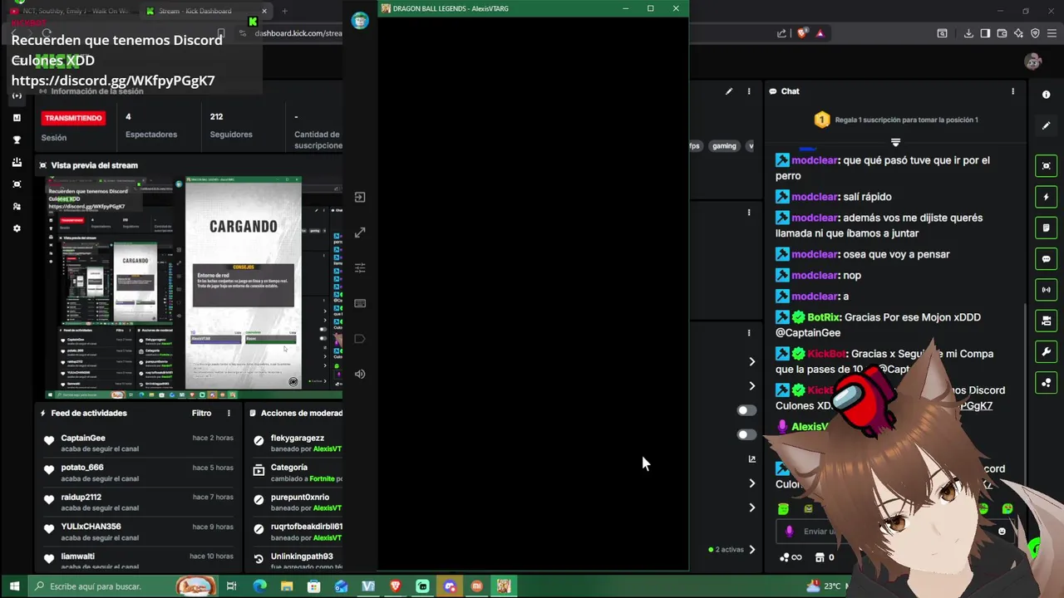Viewport: 1064px width, 598px height.
Task: Click the wrench tools icon on the right rail
Action: pos(1046,352)
